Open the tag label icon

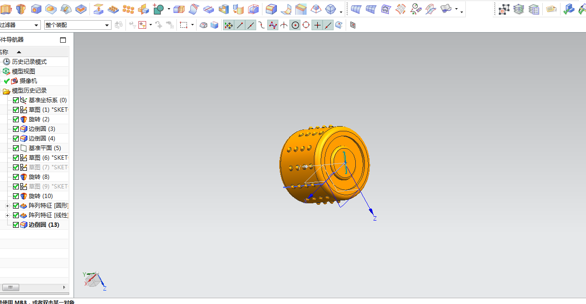click(x=551, y=9)
